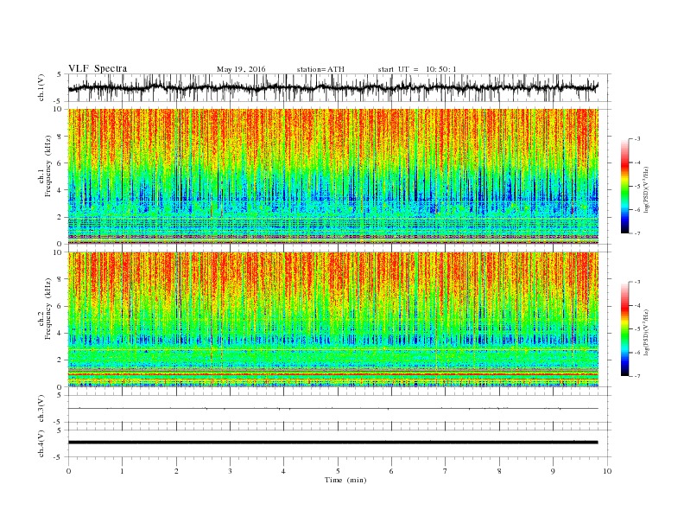
Task: Click the lower color scale bar beside ch.2
Action: coord(624,329)
